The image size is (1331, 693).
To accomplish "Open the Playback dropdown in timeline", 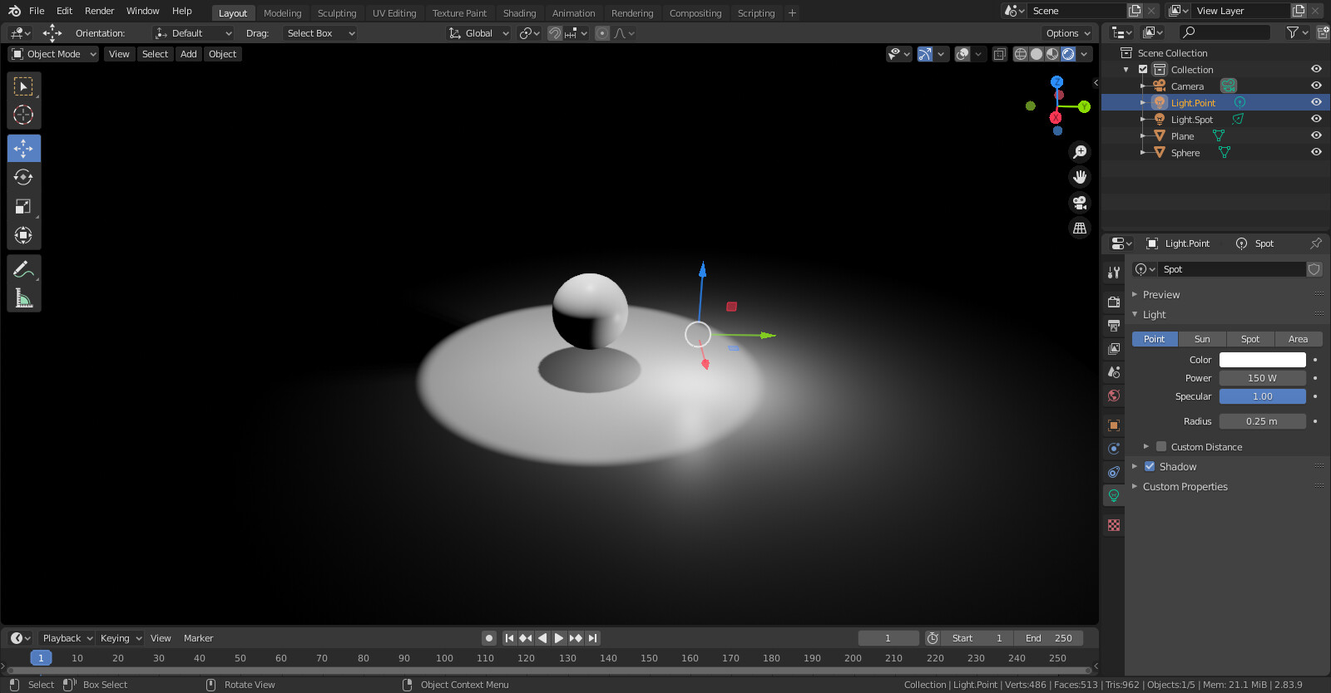I will point(67,638).
